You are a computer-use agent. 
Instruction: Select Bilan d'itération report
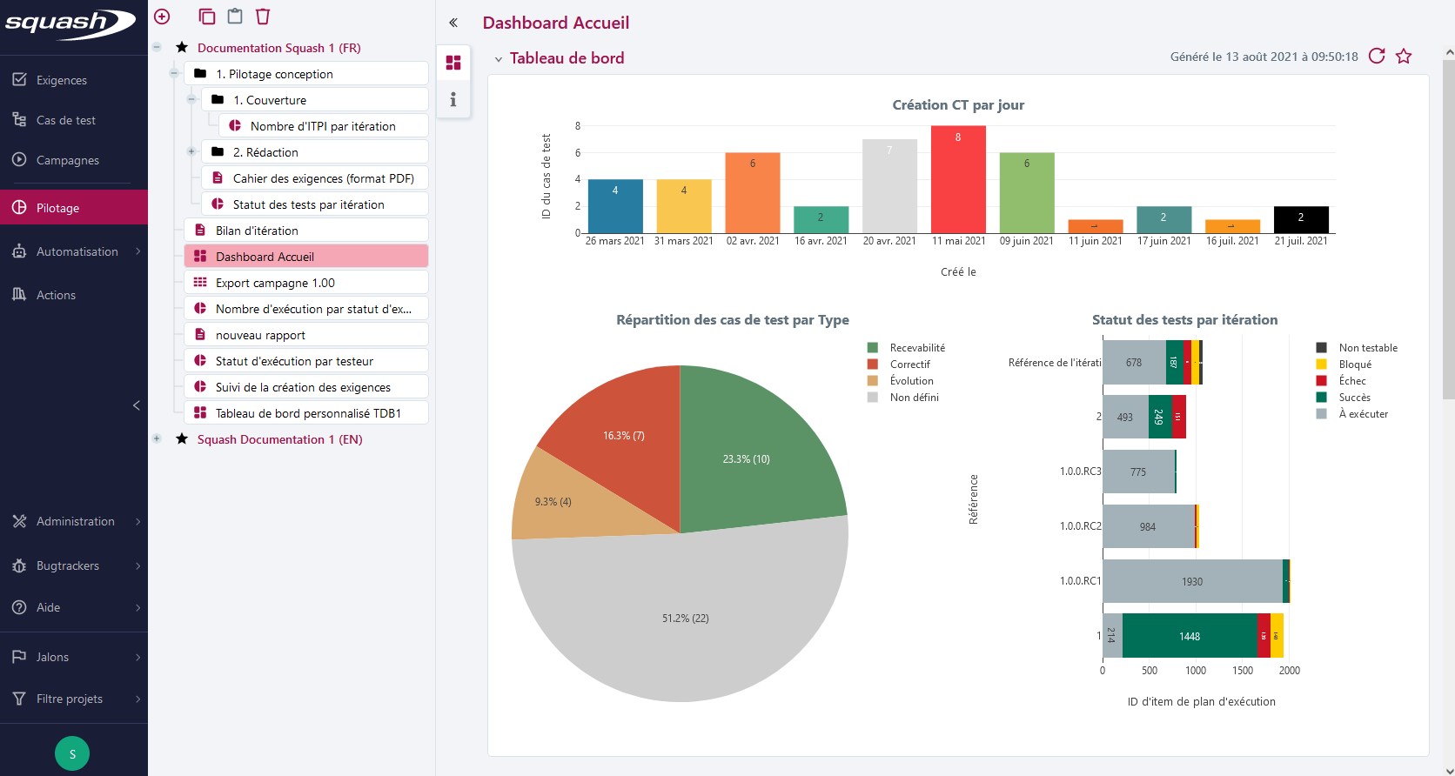[x=257, y=231]
